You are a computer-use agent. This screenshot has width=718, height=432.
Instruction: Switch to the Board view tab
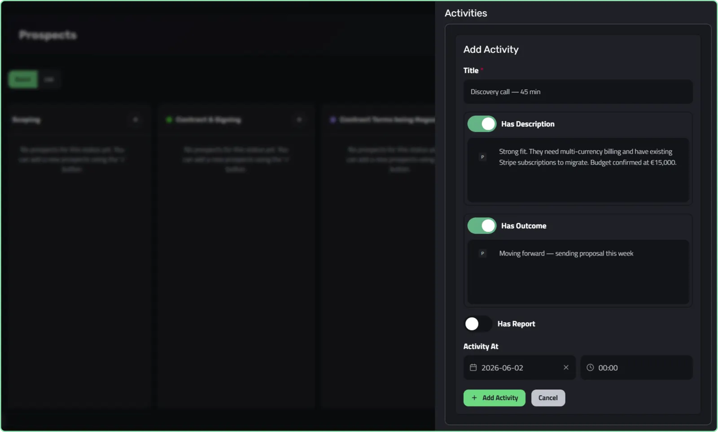coord(23,79)
